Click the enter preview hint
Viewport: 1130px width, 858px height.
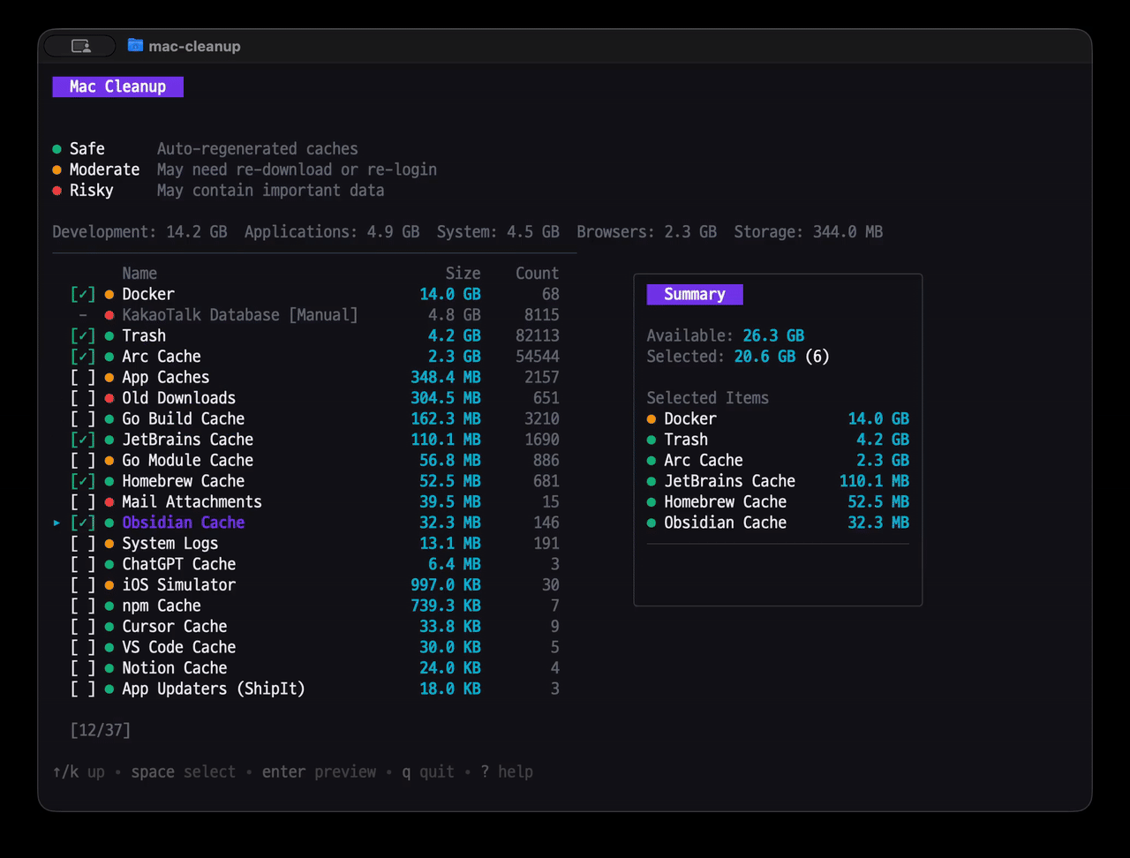pyautogui.click(x=319, y=771)
